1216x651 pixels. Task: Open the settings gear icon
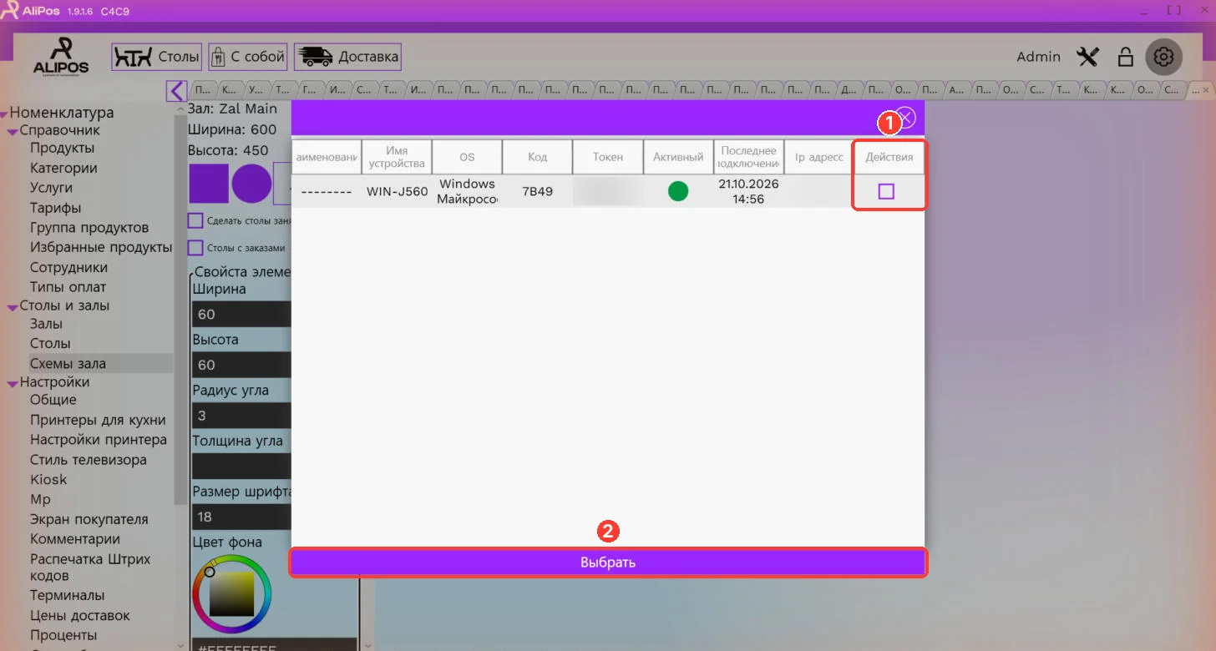click(x=1163, y=57)
